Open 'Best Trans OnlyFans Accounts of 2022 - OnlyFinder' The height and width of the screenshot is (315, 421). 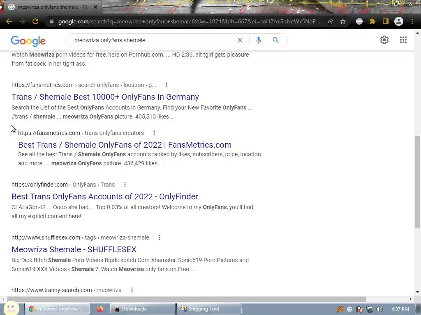105,196
